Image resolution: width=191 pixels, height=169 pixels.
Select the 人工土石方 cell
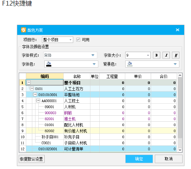tap(77, 89)
